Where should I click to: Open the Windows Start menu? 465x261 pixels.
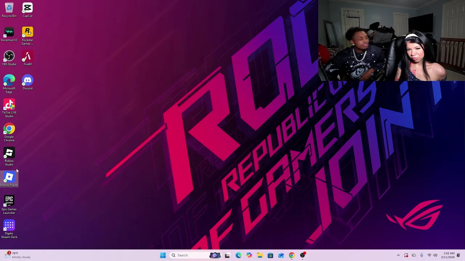[163, 255]
